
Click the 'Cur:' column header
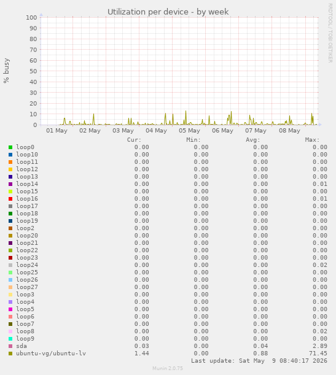[x=134, y=140]
